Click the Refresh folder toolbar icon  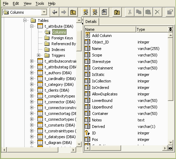(117, 12)
